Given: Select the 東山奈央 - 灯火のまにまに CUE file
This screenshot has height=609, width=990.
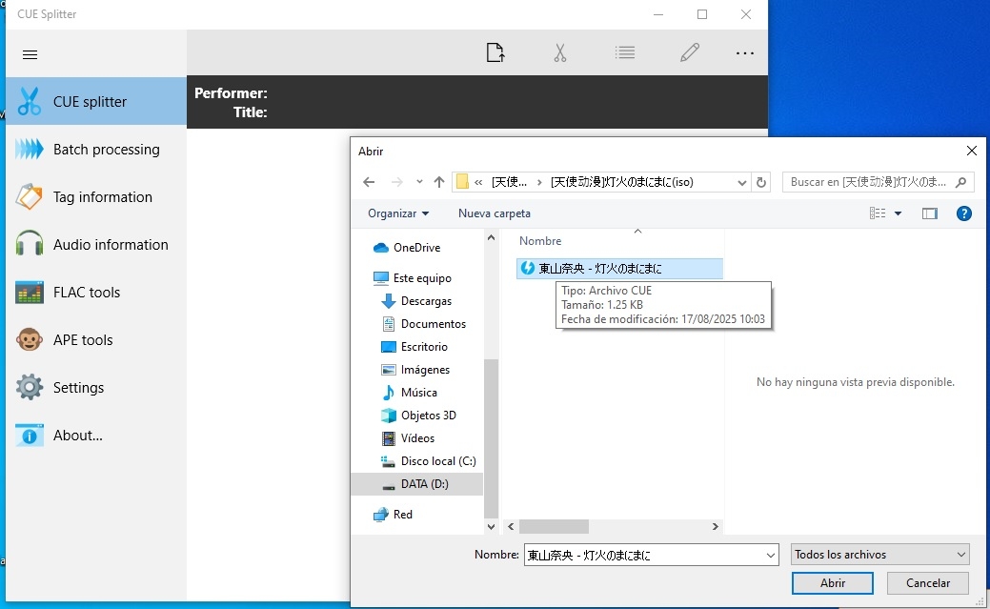Looking at the screenshot, I should pos(619,269).
